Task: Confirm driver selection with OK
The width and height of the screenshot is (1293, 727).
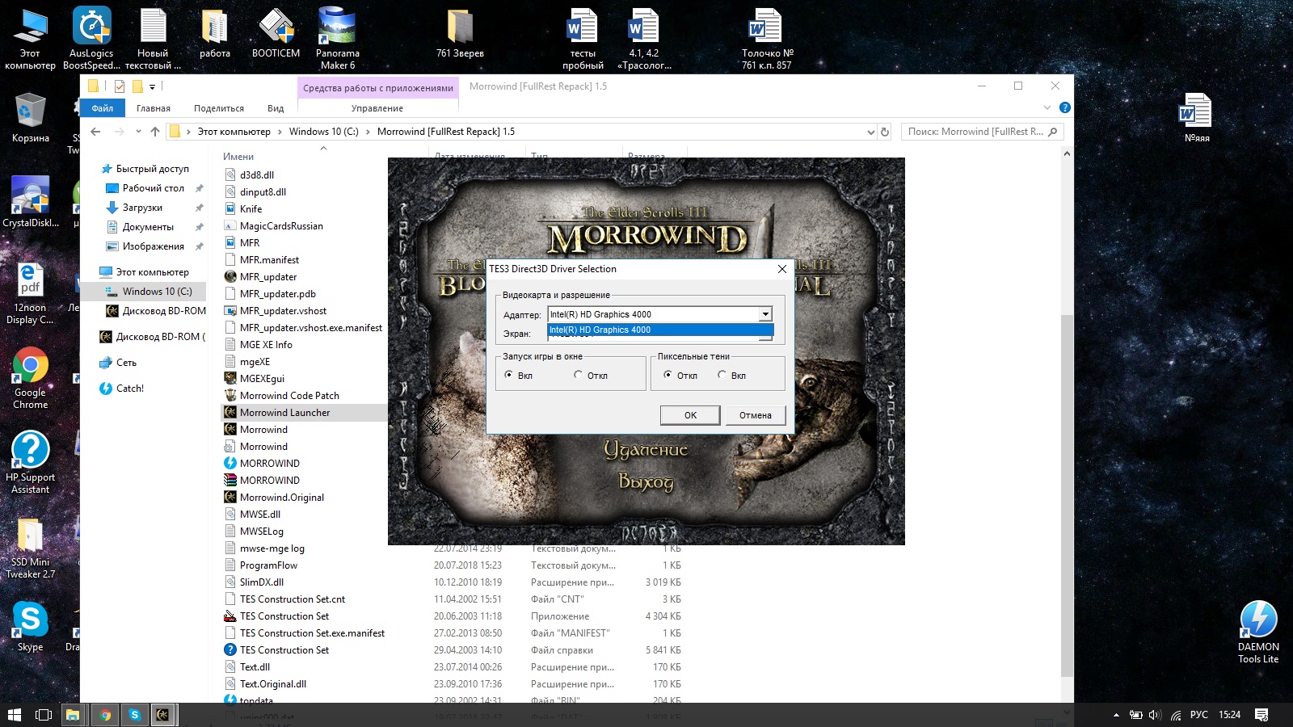Action: click(690, 415)
